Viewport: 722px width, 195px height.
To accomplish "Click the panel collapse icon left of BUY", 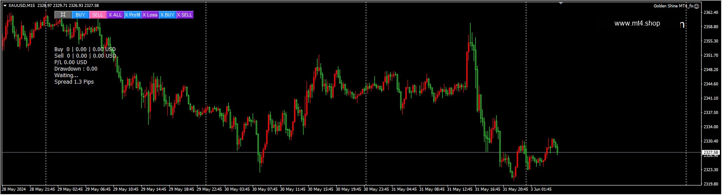I will coord(63,15).
